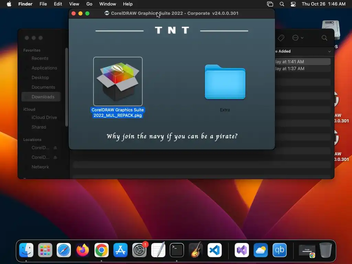This screenshot has height=264, width=352.
Task: Expand the Date Added column sort chevron
Action: (329, 52)
